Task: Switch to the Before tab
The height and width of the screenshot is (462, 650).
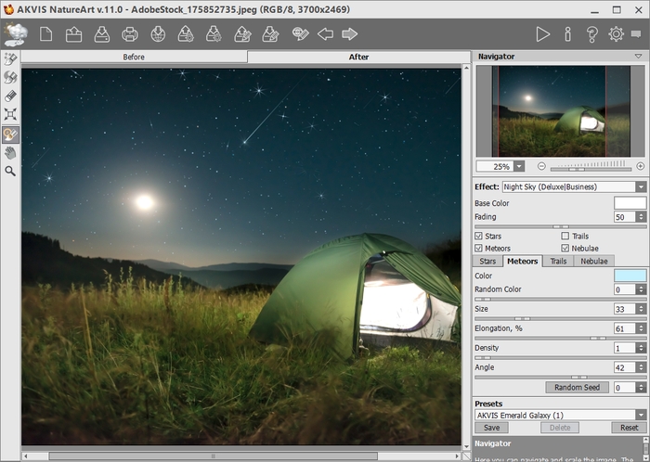Action: [x=134, y=57]
